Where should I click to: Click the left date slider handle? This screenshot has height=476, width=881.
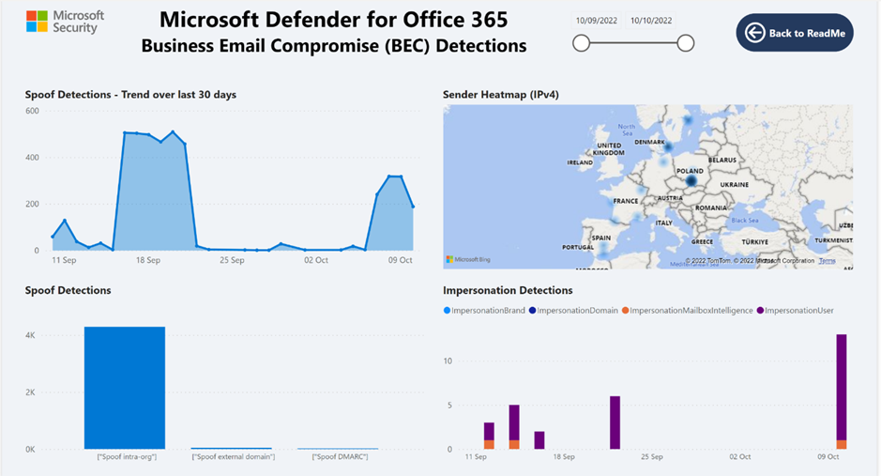coord(581,43)
